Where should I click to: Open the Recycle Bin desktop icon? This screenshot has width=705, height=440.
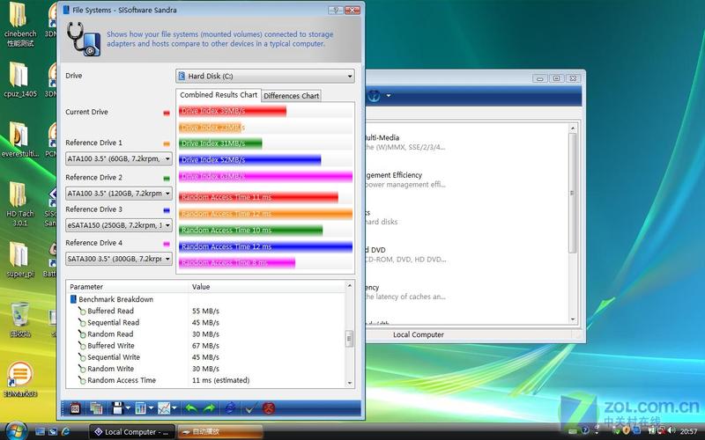coord(19,319)
